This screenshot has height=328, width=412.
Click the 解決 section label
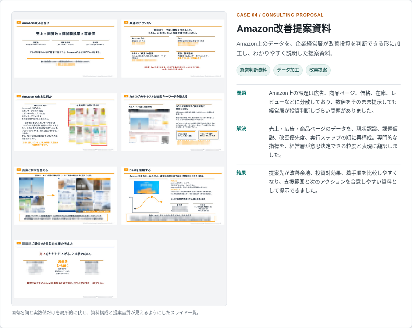coord(241,129)
